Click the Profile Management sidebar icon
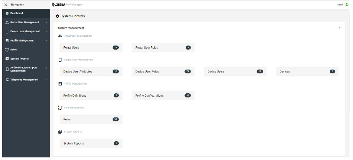Image resolution: width=353 pixels, height=160 pixels. [x=7, y=41]
